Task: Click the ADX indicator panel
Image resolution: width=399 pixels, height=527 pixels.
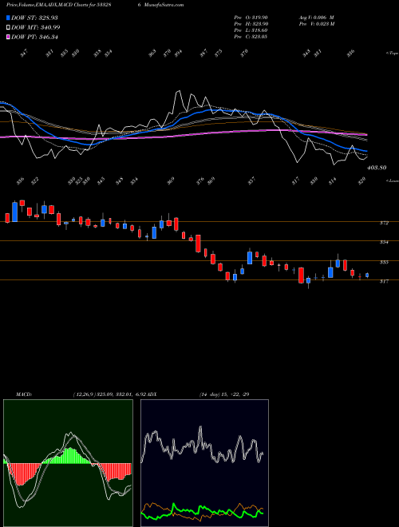Action: pos(204,463)
